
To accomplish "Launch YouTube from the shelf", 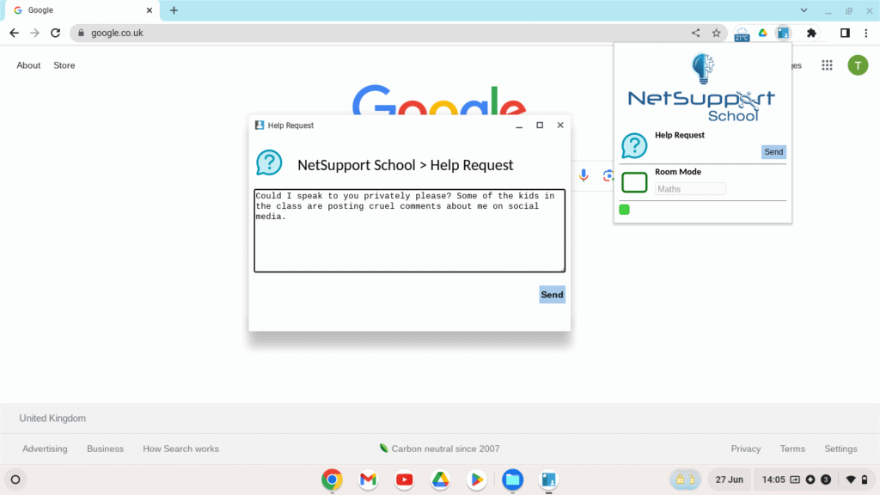I will (404, 480).
